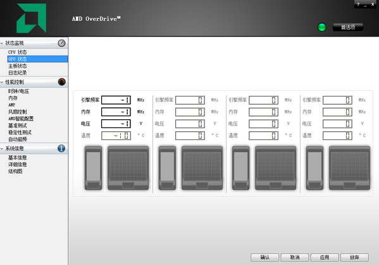Click the dark dial icon beside 性能控制
This screenshot has height=265, width=379.
click(61, 82)
